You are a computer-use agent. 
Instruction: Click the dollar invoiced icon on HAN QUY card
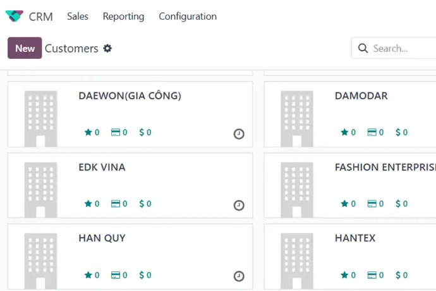click(142, 275)
